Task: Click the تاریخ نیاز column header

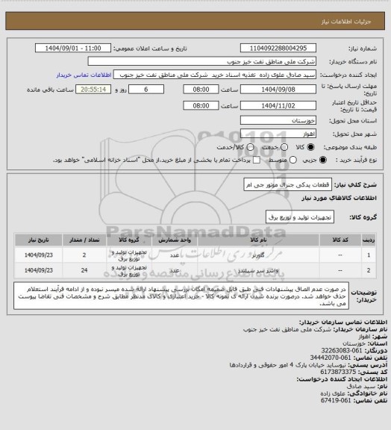Action: pyautogui.click(x=38, y=240)
